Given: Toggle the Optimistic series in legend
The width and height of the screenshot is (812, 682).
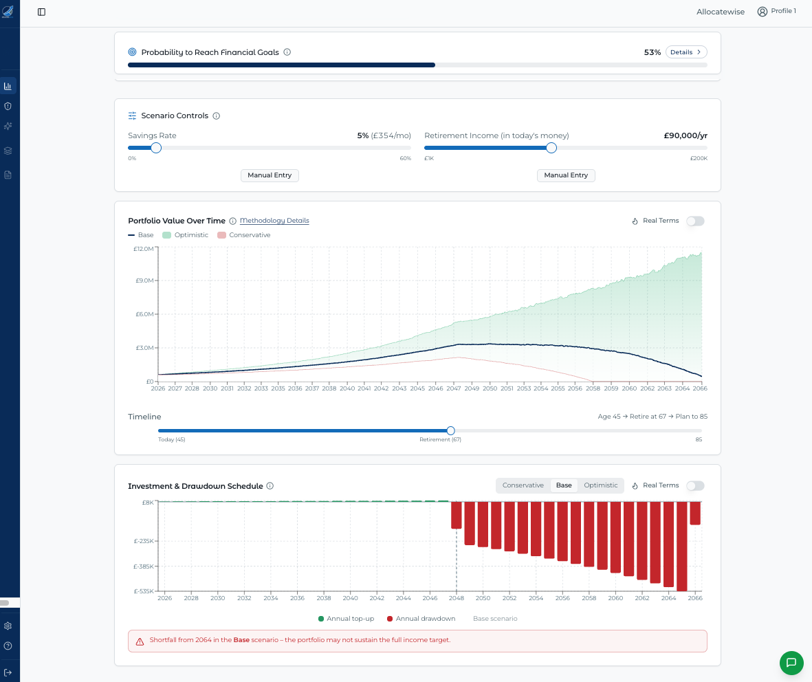Looking at the screenshot, I should [186, 235].
